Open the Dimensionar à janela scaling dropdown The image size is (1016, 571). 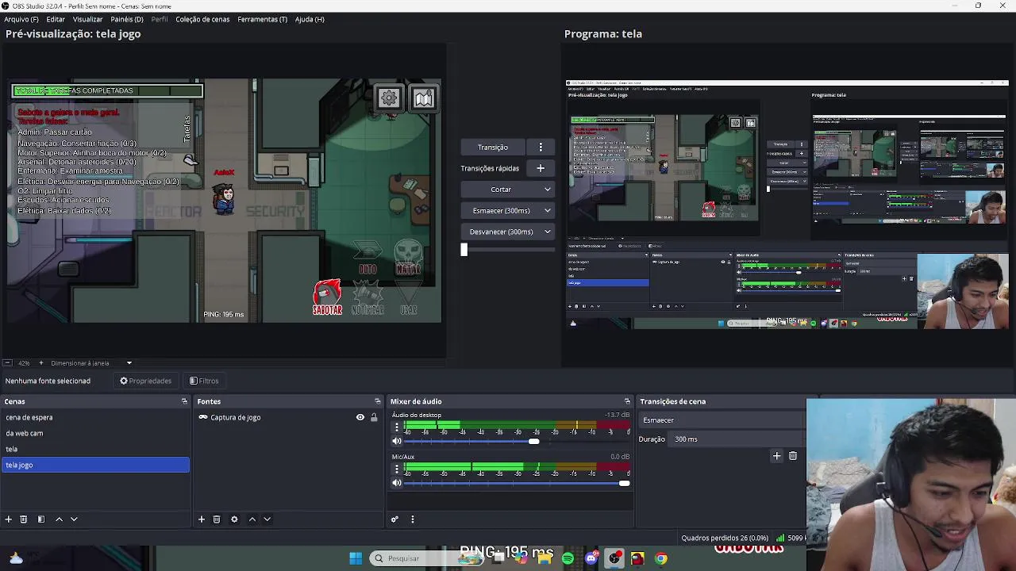tap(91, 362)
